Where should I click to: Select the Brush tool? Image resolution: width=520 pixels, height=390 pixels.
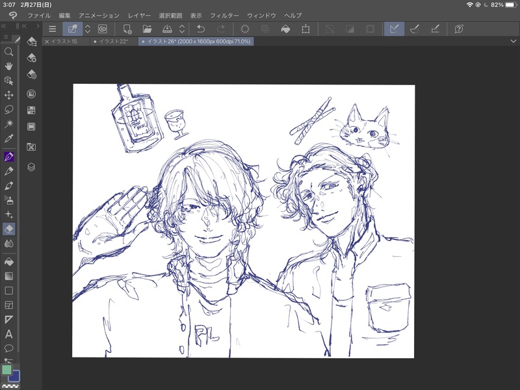pyautogui.click(x=9, y=185)
